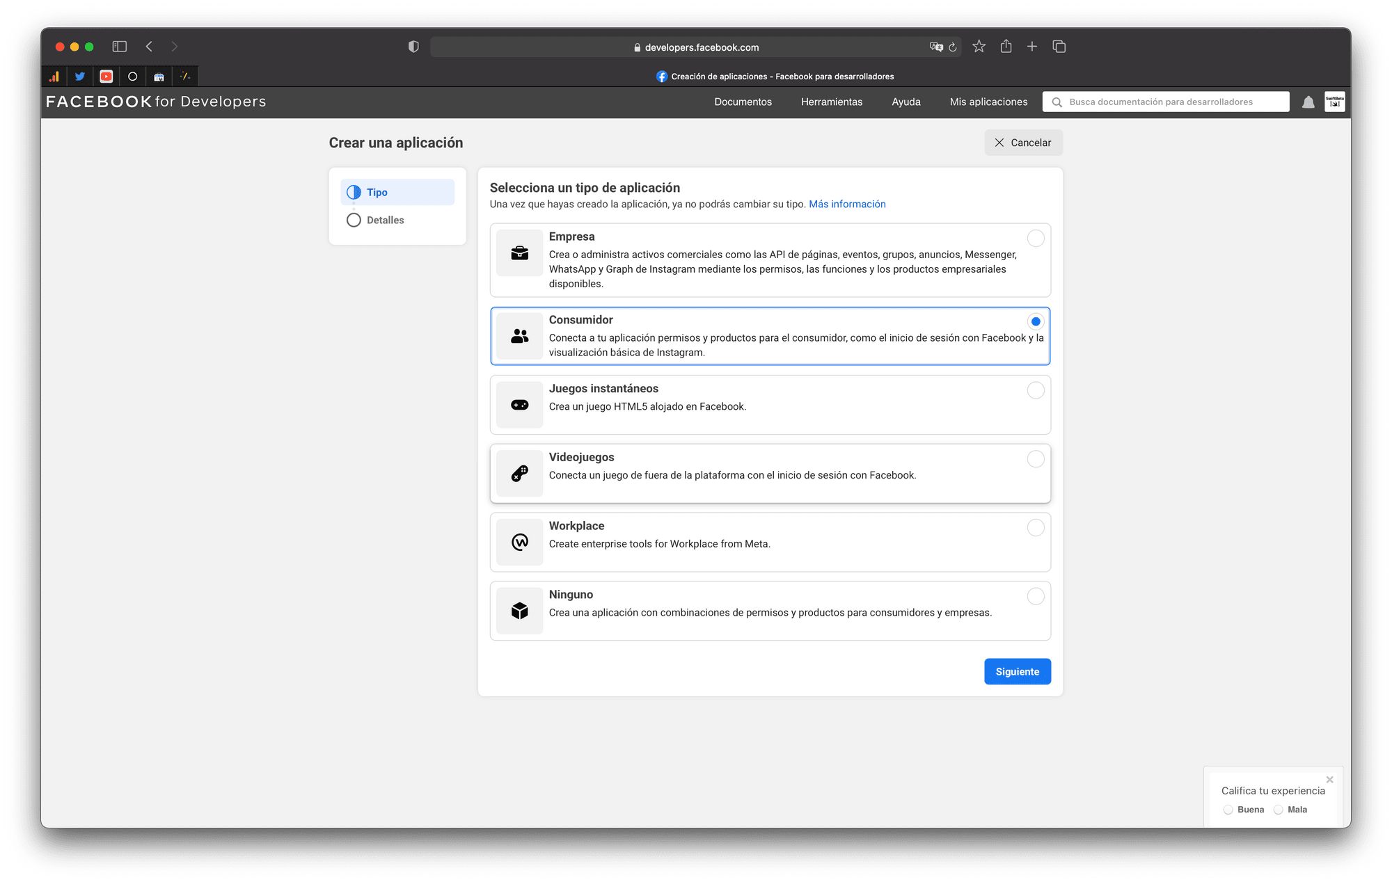Open the notifications bell
The height and width of the screenshot is (882, 1392).
(1308, 102)
